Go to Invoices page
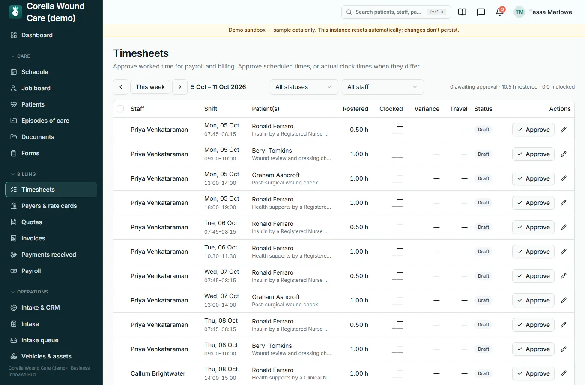585x385 pixels. 51,238
